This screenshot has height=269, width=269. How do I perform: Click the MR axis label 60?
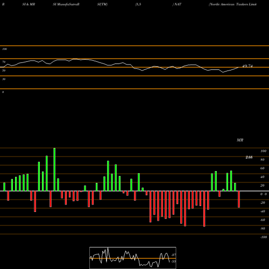coord(263,168)
